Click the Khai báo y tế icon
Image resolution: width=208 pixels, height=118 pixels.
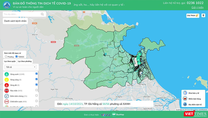(184, 93)
